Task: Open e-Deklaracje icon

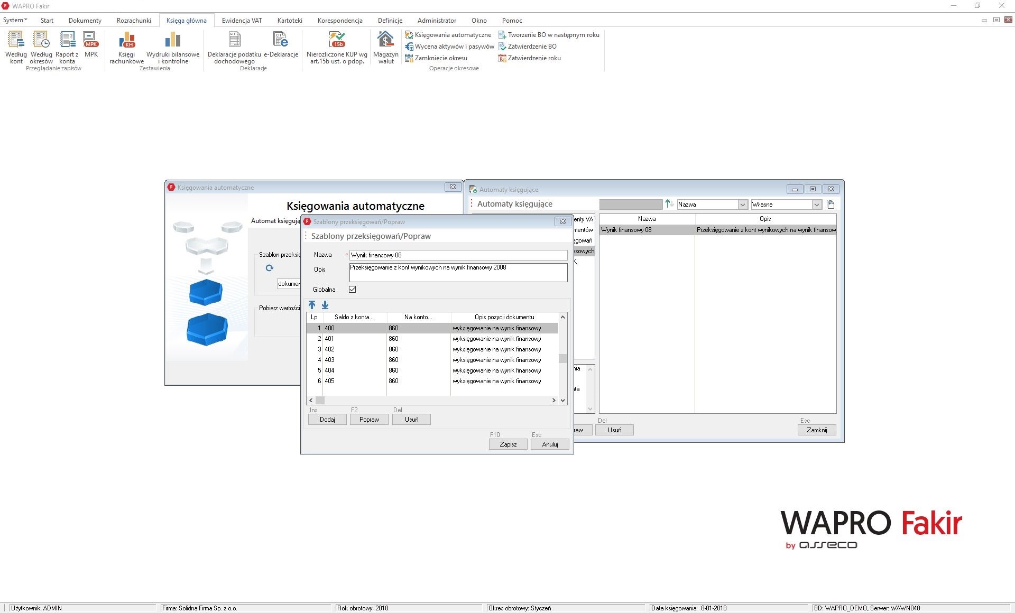Action: coord(281,44)
